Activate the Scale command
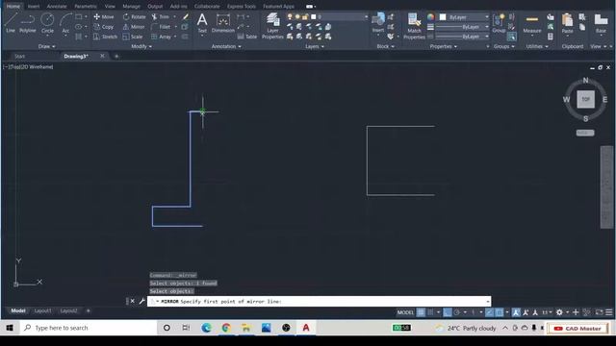 tap(133, 37)
